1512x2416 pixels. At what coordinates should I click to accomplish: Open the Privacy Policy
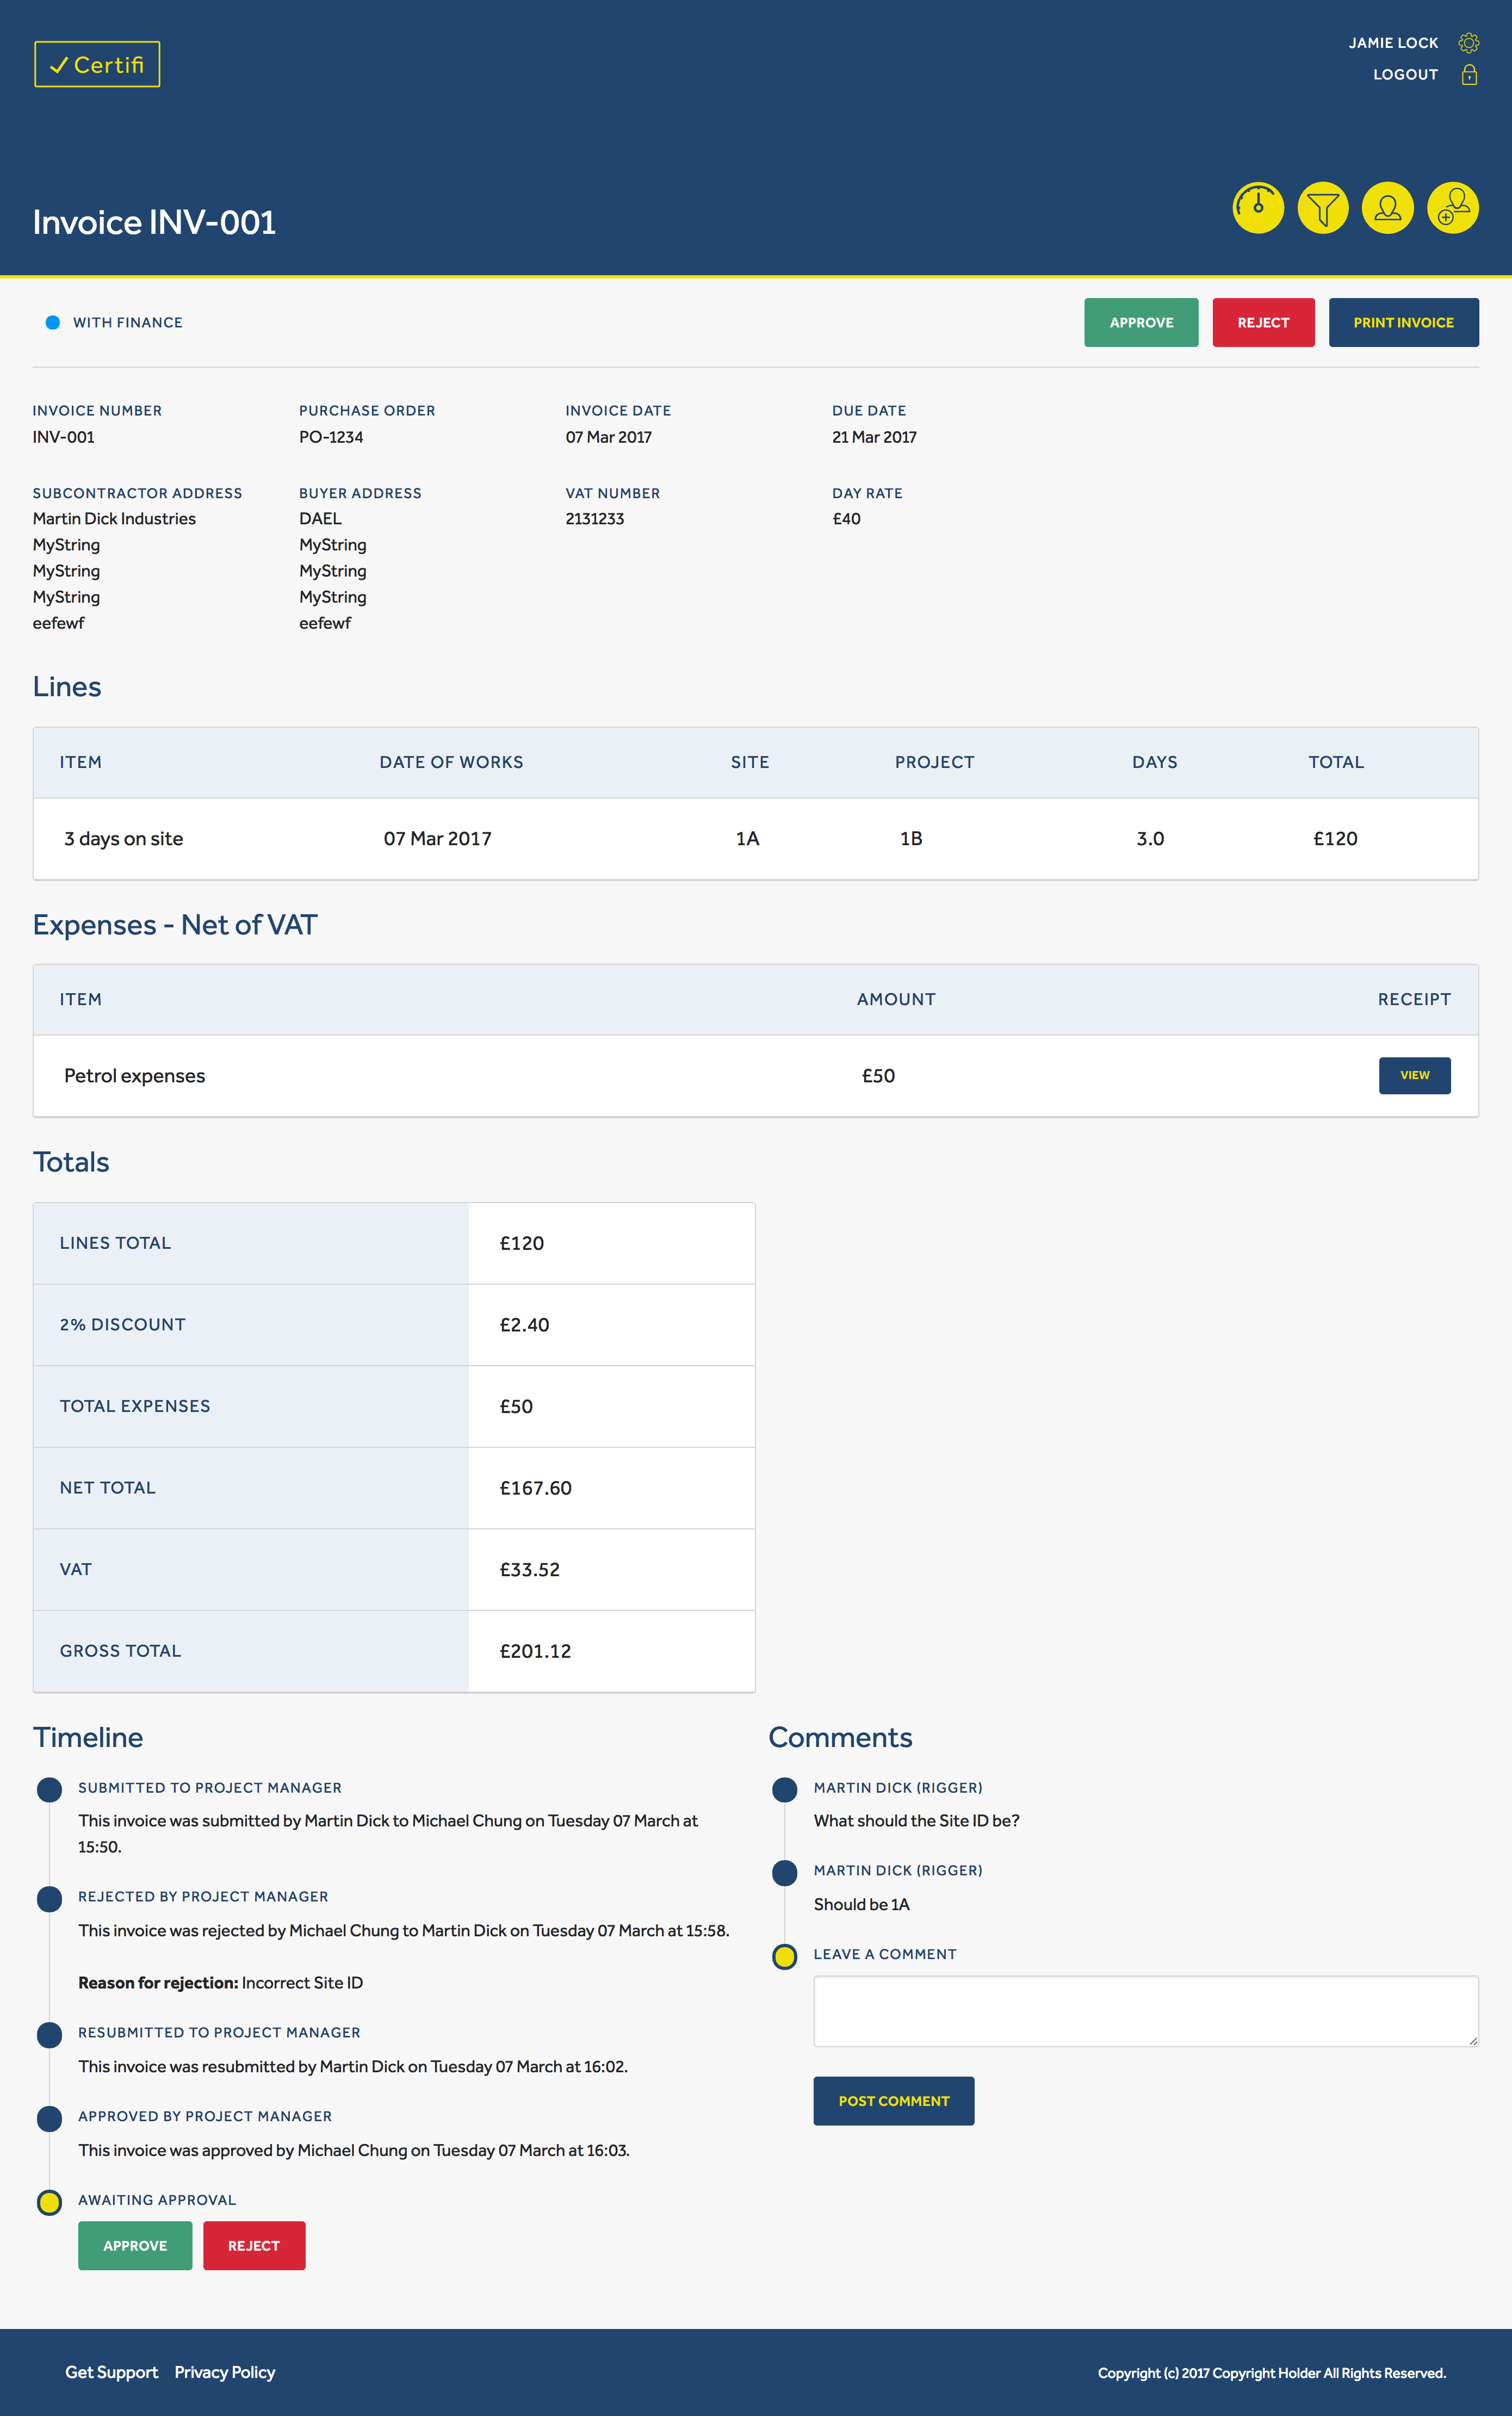225,2371
